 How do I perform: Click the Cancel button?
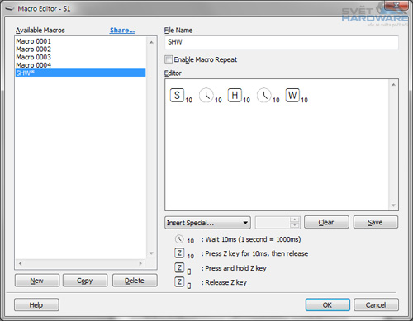pos(376,304)
